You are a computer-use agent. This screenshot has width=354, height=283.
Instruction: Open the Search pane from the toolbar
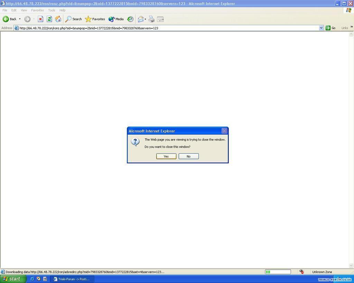[x=73, y=19]
